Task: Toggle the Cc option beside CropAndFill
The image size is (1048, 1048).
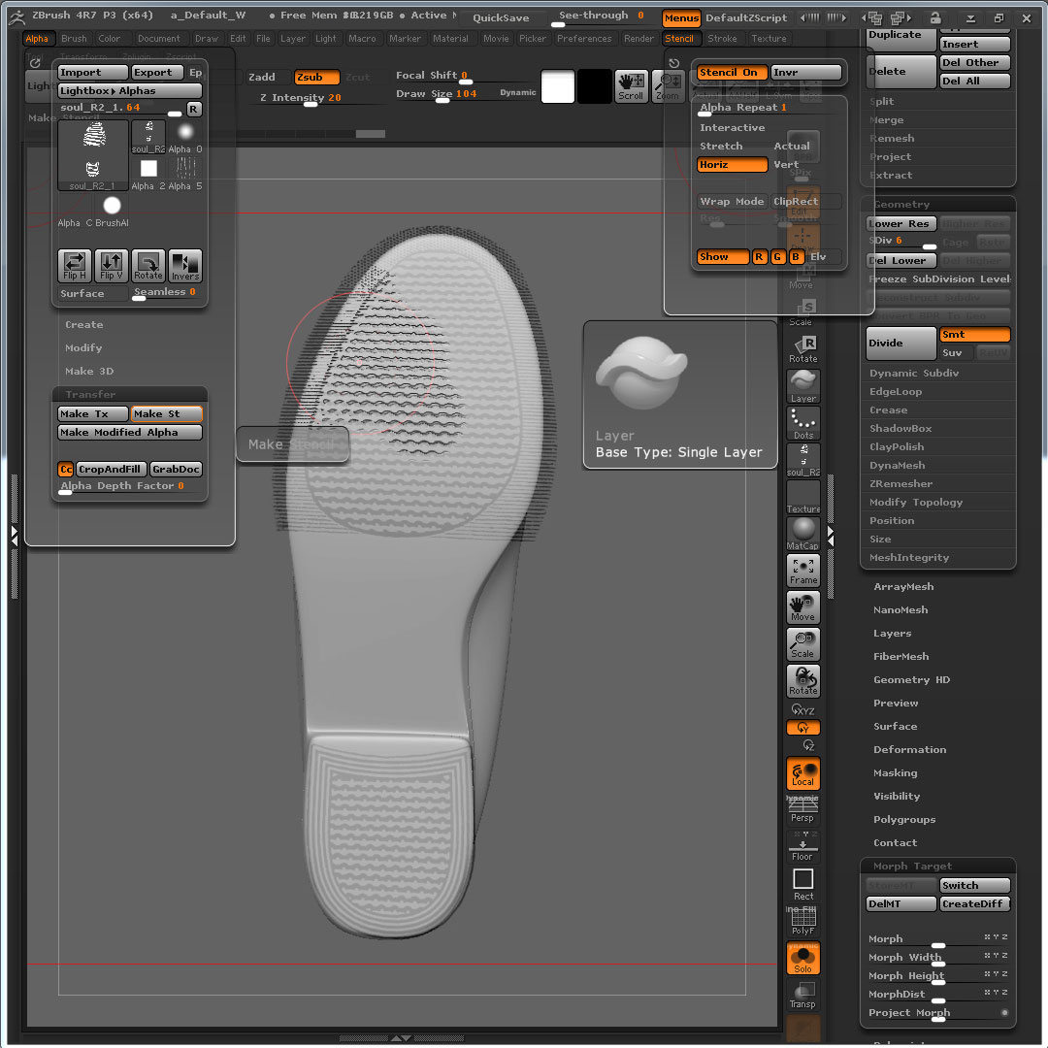Action: coord(66,470)
